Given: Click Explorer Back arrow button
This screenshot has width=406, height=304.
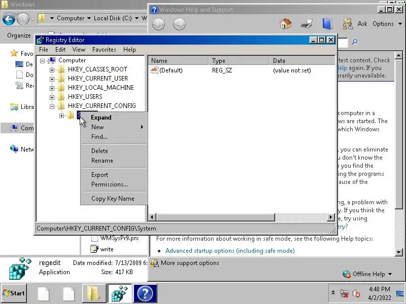Looking at the screenshot, I should (9, 19).
